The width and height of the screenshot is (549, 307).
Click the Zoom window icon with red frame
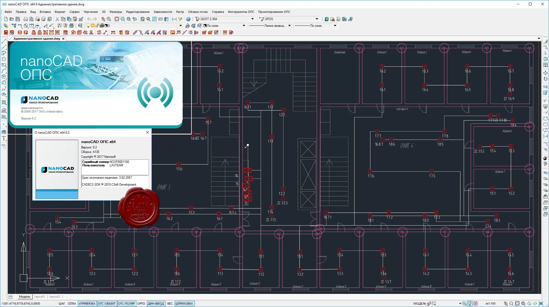[x=117, y=19]
